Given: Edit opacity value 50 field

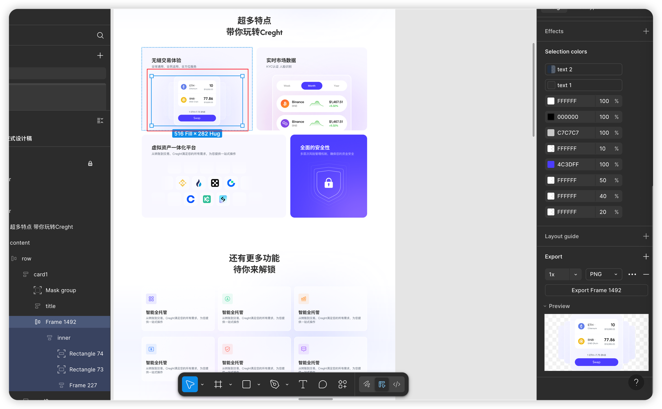Looking at the screenshot, I should [603, 180].
